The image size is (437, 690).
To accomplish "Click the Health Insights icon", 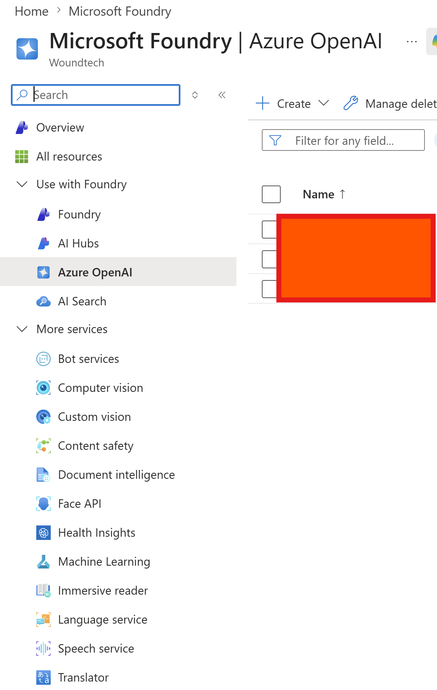I will 43,533.
